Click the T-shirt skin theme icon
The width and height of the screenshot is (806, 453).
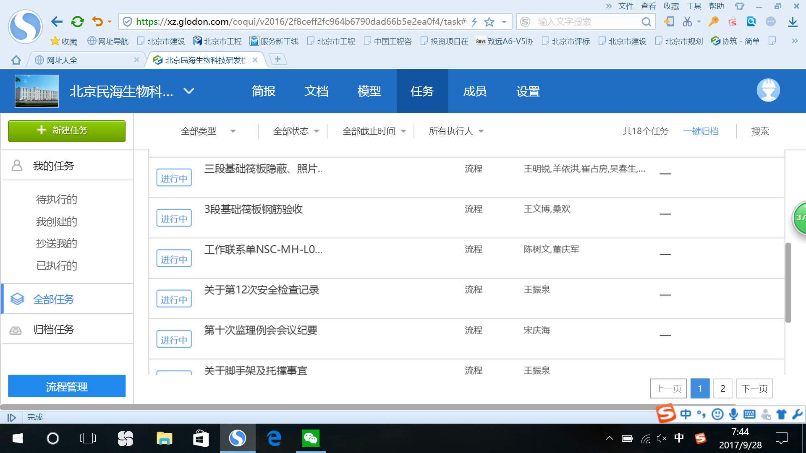coord(781,414)
